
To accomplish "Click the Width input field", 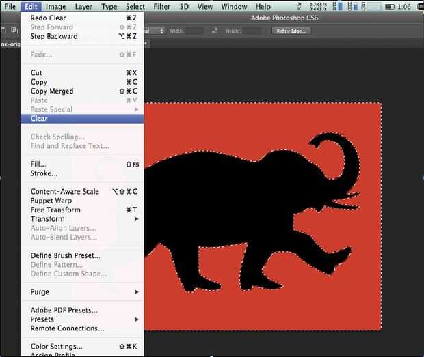I will (x=194, y=31).
